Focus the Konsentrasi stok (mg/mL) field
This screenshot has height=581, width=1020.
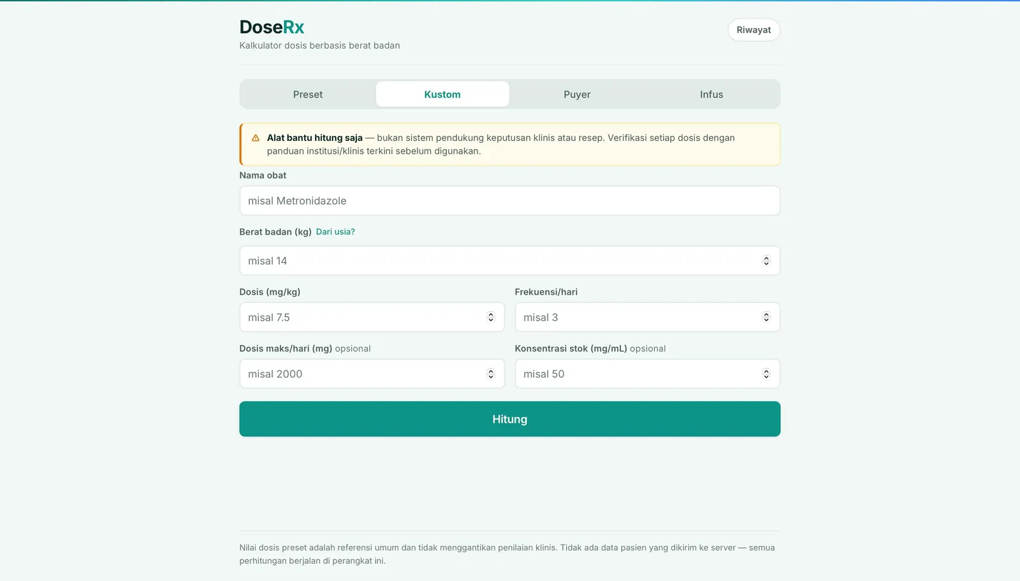click(648, 374)
